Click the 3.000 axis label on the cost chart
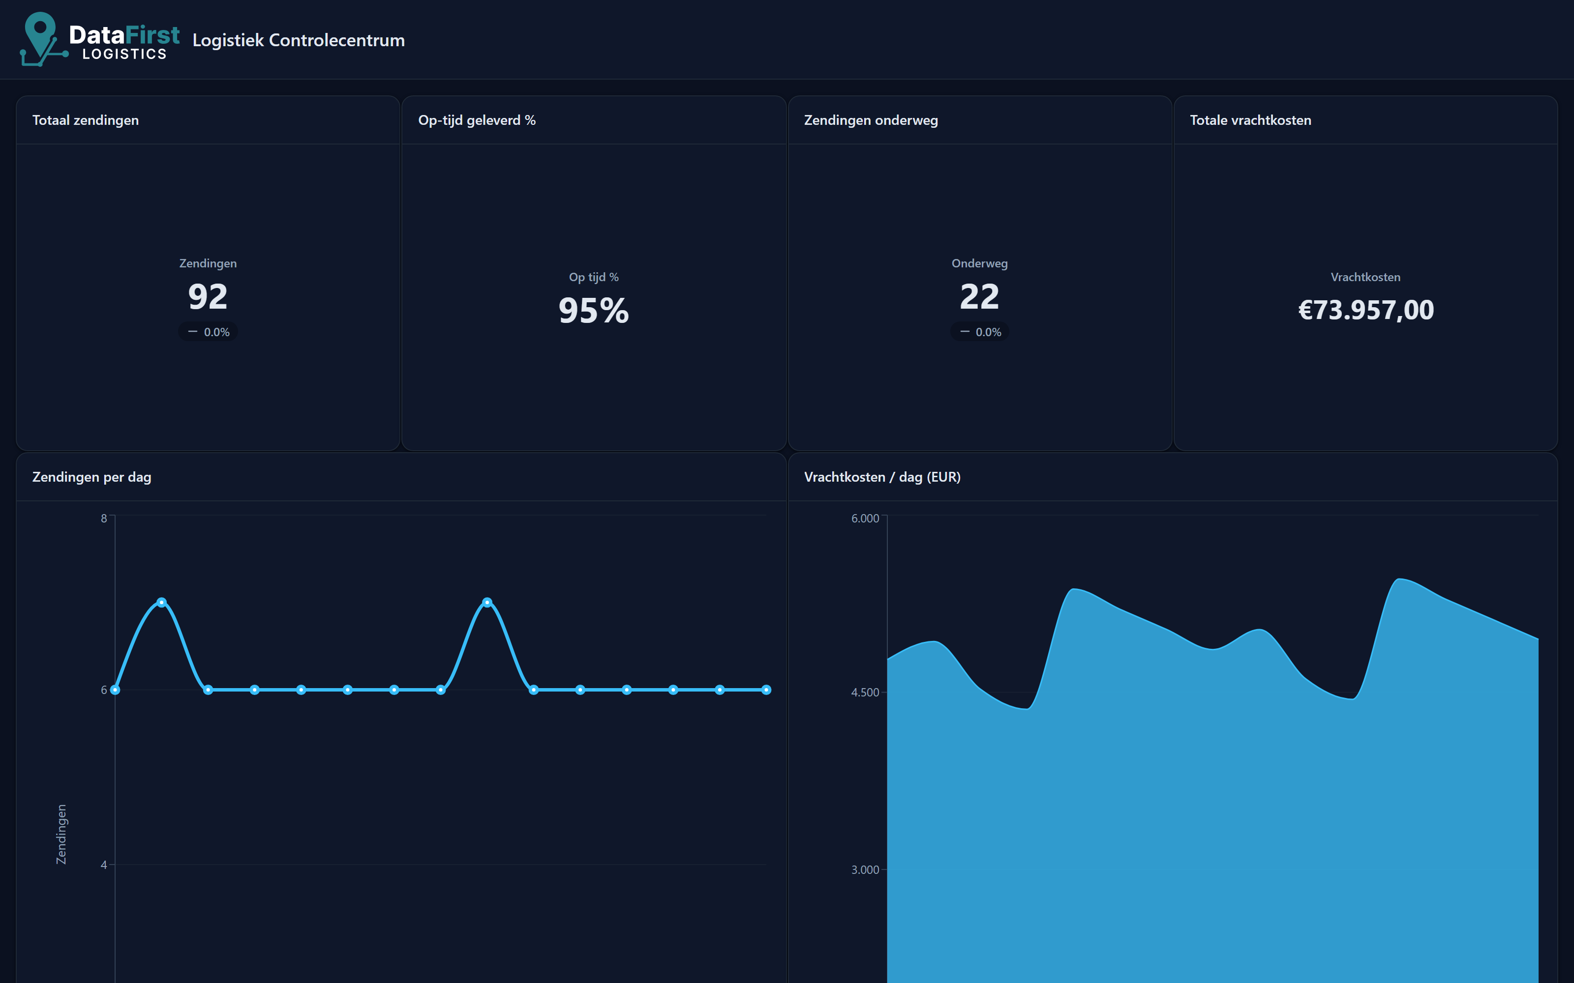Image resolution: width=1574 pixels, height=983 pixels. click(x=865, y=870)
